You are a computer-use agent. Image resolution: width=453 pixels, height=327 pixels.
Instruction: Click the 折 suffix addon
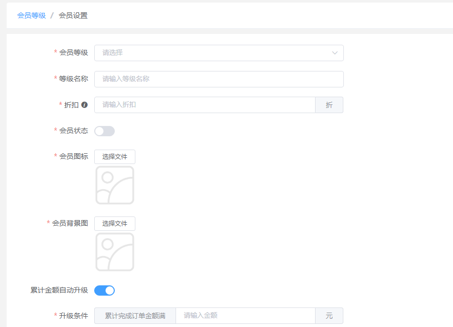329,105
